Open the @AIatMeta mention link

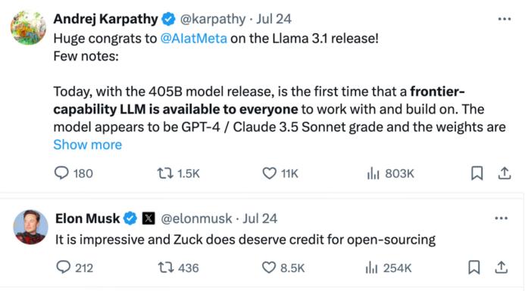tap(193, 39)
